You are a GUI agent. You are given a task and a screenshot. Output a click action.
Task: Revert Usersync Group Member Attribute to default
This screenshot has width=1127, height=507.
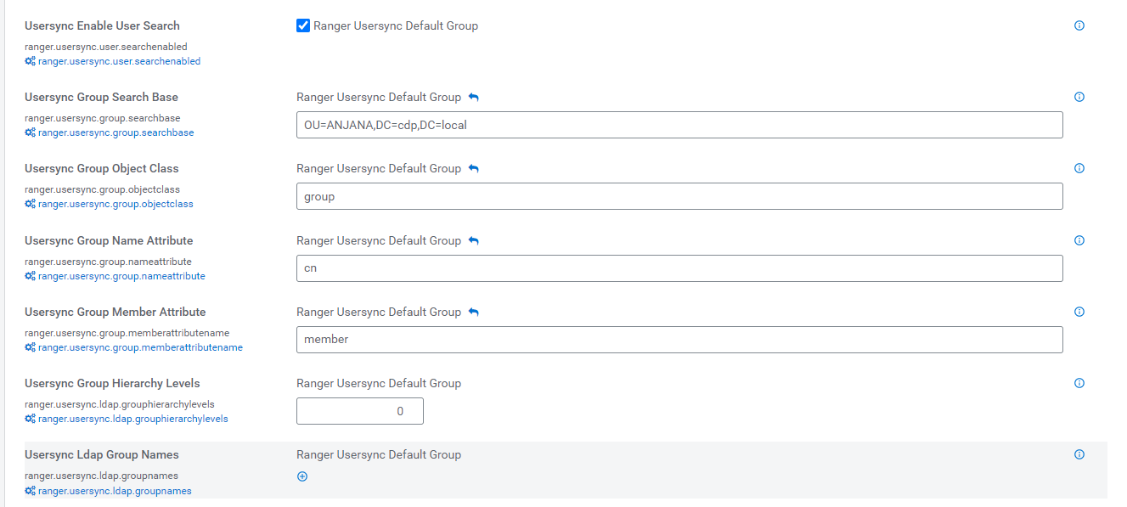point(474,313)
